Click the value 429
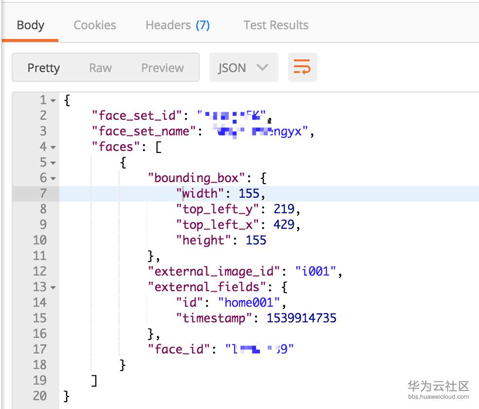479x409 pixels. pyautogui.click(x=284, y=225)
